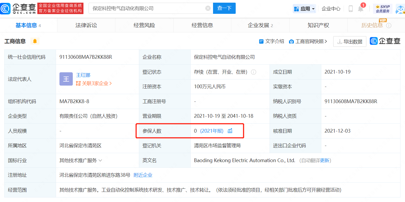The width and height of the screenshot is (405, 202).
Task: Click organization code MA7B2KK8-8
Action: pyautogui.click(x=74, y=102)
